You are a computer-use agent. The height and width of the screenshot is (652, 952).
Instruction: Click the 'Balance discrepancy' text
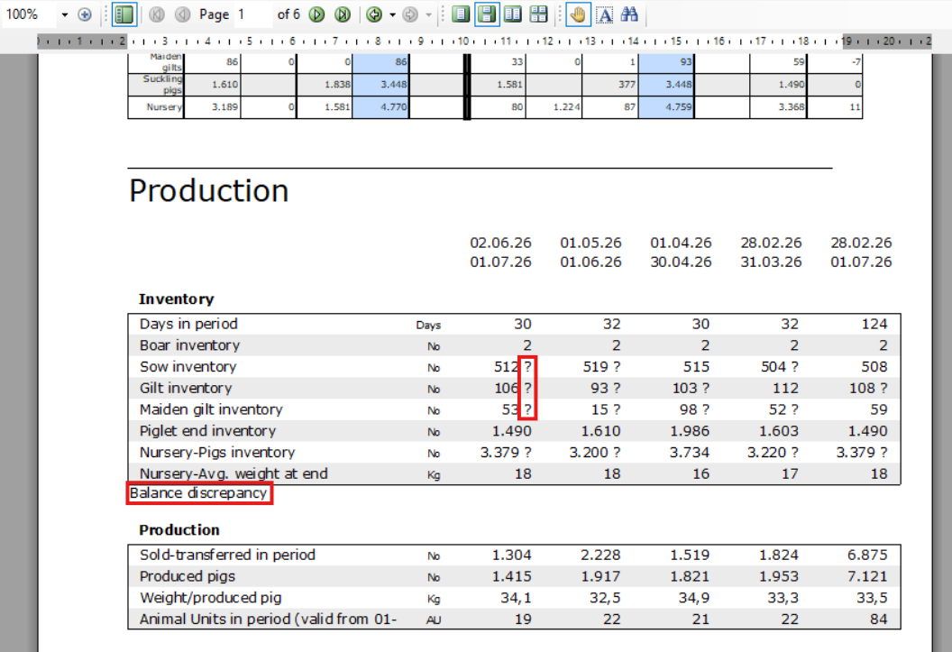(x=198, y=493)
